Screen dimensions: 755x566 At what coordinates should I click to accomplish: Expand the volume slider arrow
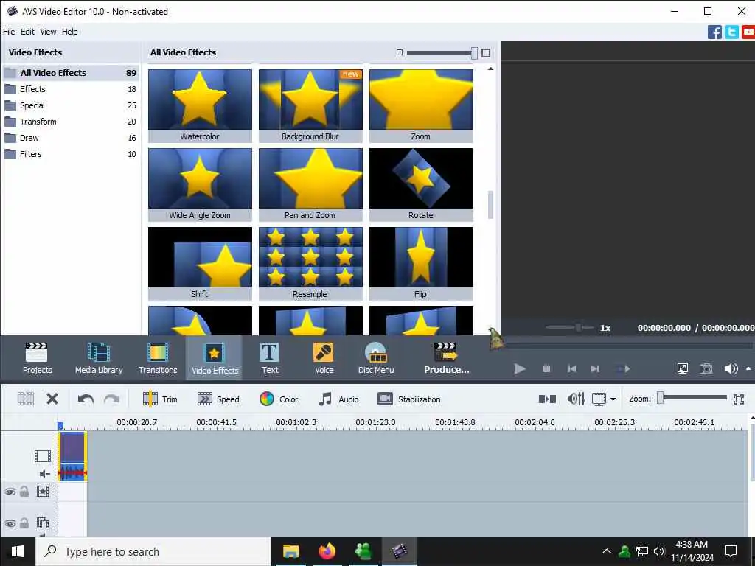pos(748,368)
